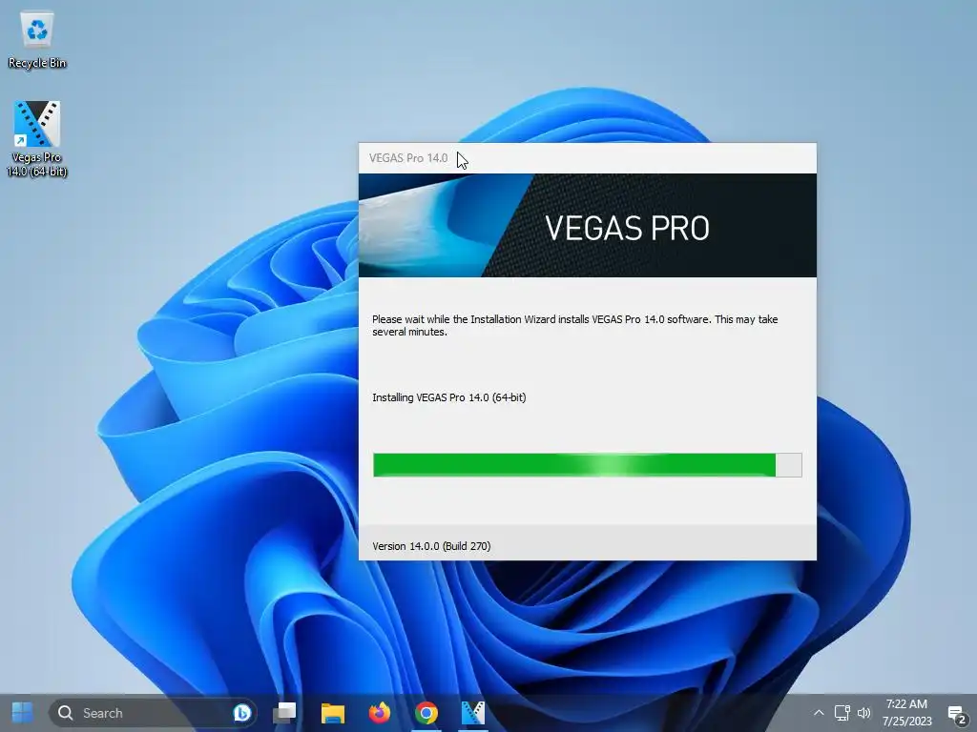Open the clock showing 7:22 AM
Image resolution: width=977 pixels, height=732 pixels.
pos(906,713)
